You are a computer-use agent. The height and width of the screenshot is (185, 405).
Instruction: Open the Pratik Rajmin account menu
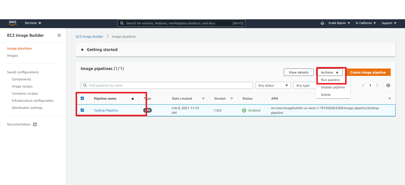pos(339,23)
